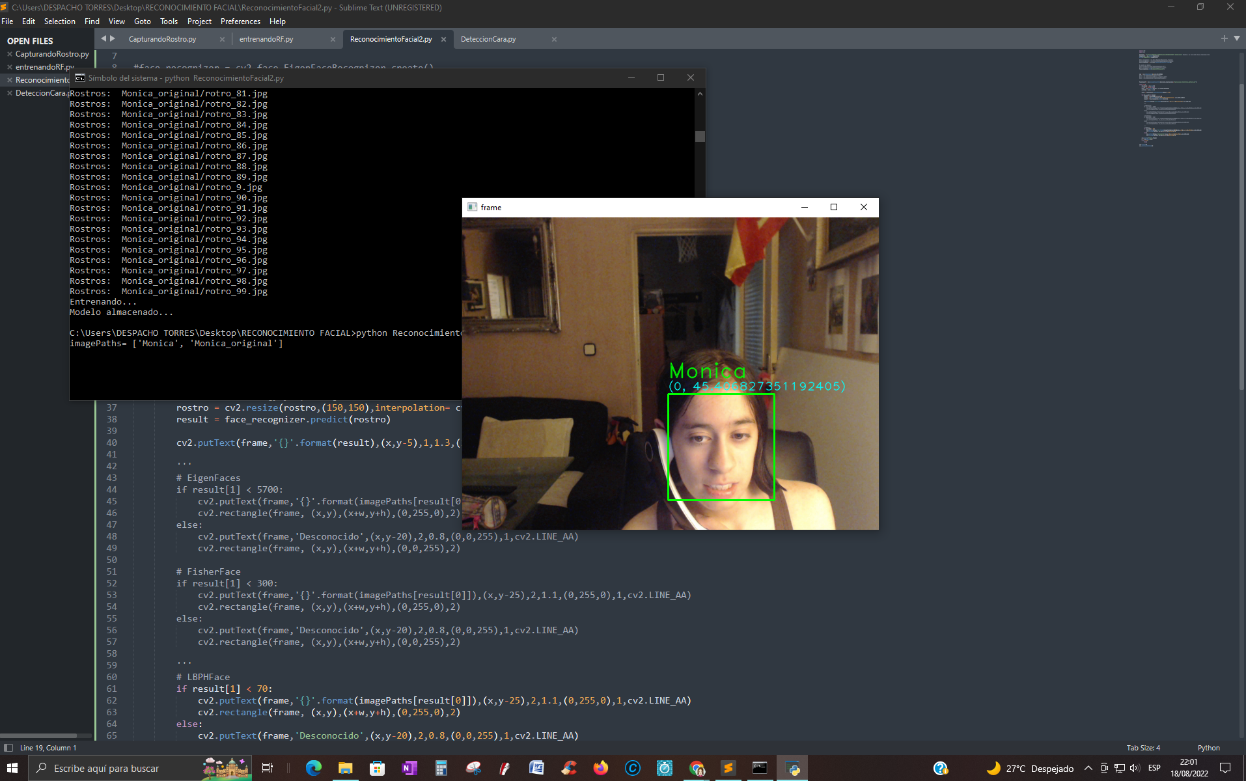The width and height of the screenshot is (1246, 781).
Task: Open the tab overflow dropdown in Sublime Text
Action: tap(1236, 38)
